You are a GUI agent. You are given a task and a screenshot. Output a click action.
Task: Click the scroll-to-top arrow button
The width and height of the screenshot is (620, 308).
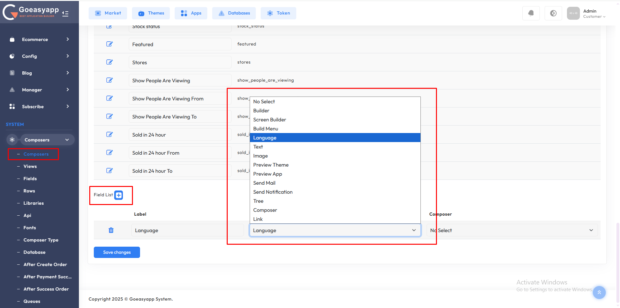point(599,293)
